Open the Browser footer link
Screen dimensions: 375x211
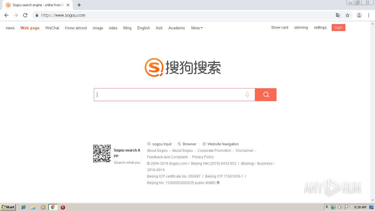click(x=187, y=144)
